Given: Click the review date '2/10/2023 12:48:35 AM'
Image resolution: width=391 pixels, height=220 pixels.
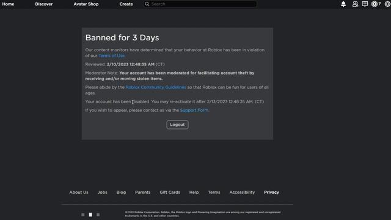Looking at the screenshot, I should point(130,64).
